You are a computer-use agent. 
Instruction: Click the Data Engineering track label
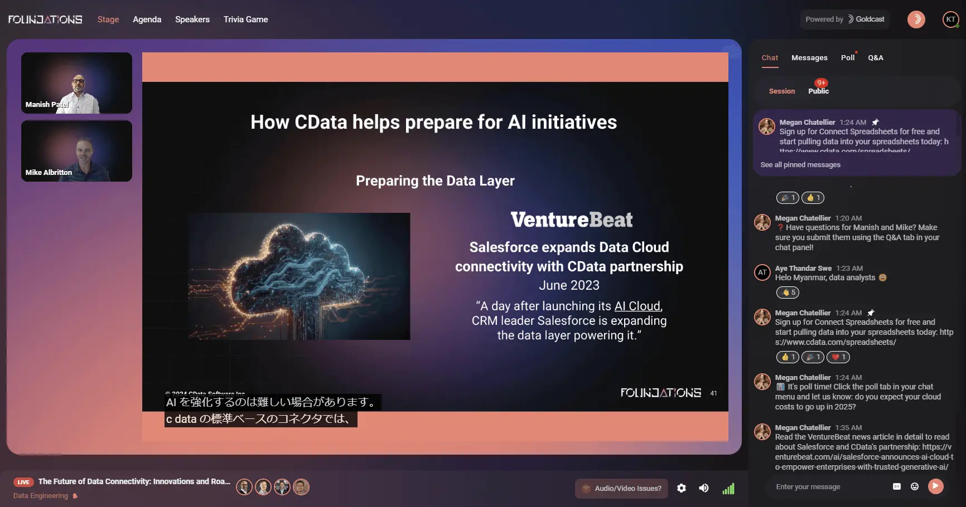point(41,496)
